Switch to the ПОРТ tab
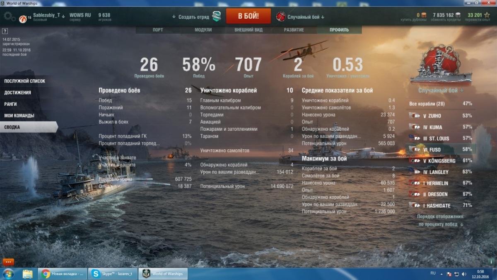 [x=158, y=30]
